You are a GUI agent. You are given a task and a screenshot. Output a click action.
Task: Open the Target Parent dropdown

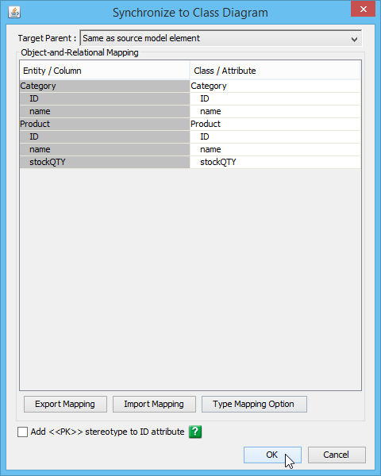[x=221, y=38]
